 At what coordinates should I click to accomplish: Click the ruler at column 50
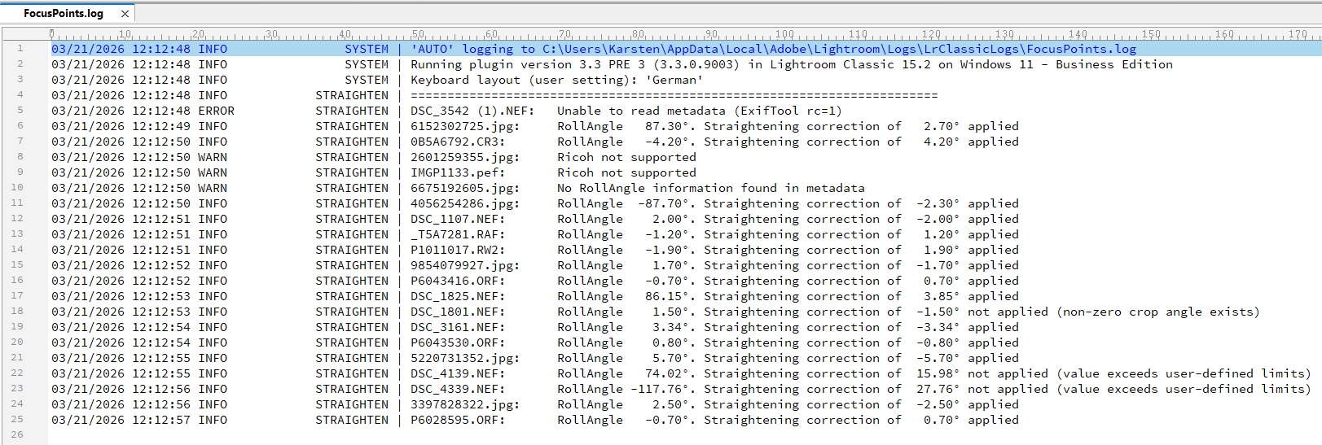point(418,35)
